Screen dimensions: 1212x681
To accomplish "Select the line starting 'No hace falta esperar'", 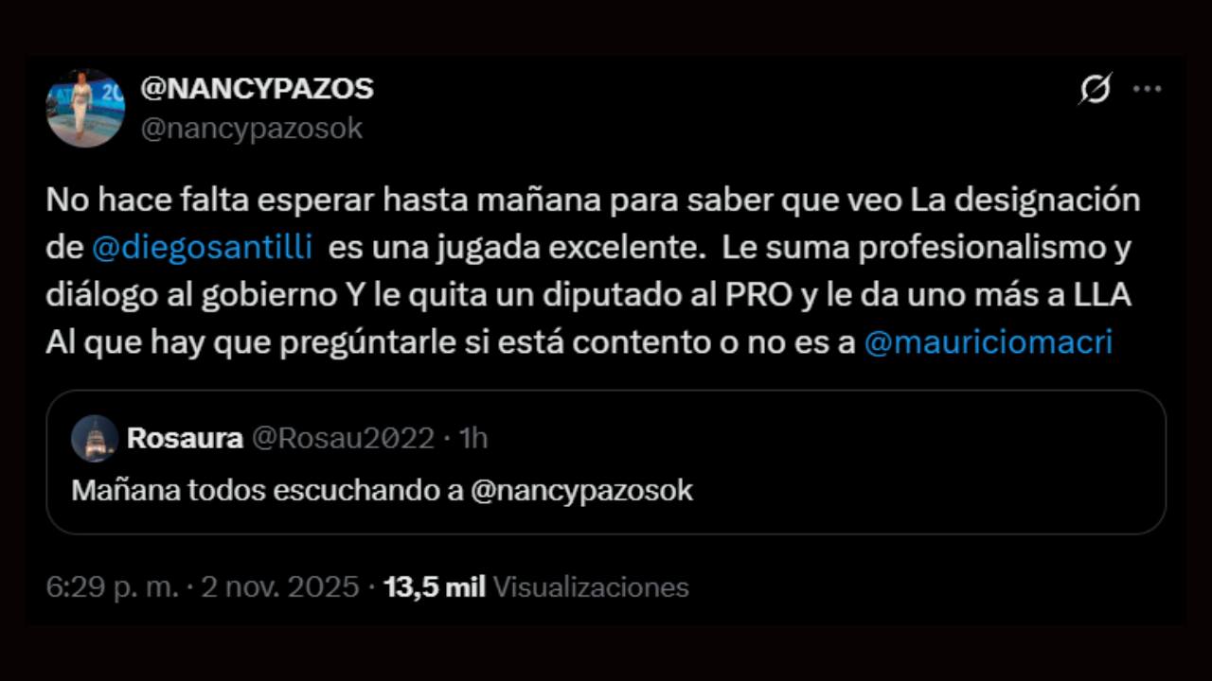I will (593, 200).
